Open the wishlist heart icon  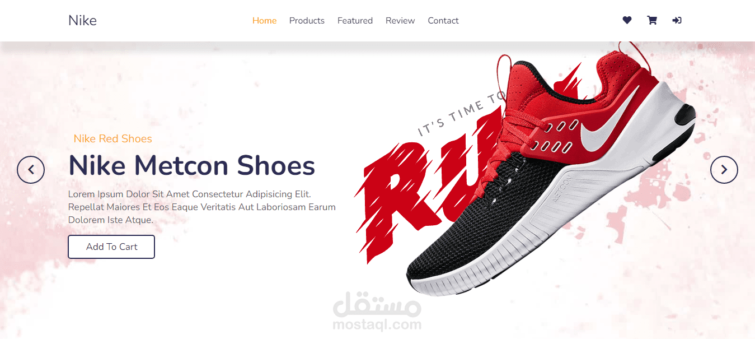coord(627,20)
